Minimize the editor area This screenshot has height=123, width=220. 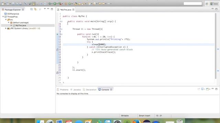[x=212, y=9]
